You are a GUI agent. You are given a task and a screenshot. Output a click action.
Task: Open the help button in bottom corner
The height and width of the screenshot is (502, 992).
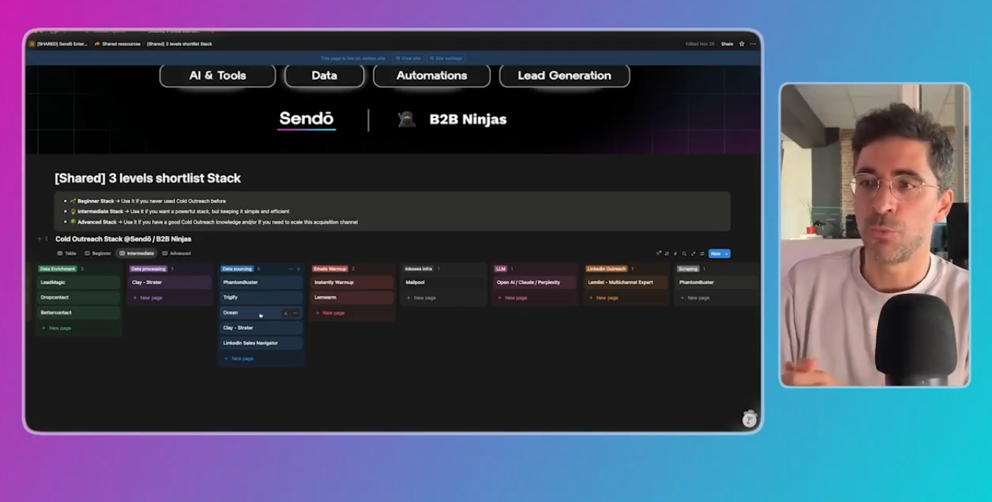pos(749,420)
